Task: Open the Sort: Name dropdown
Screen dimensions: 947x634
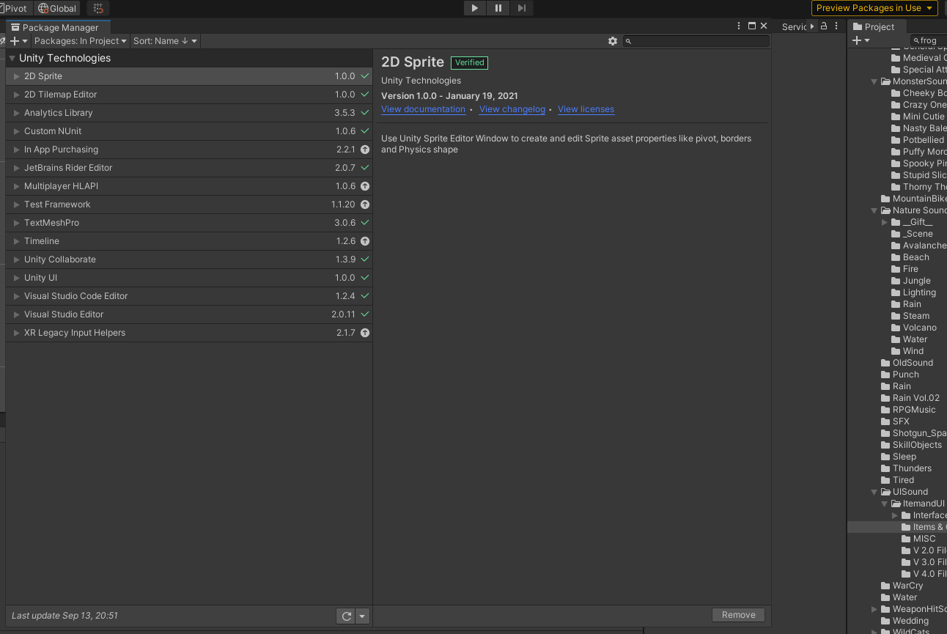Action: pos(165,41)
